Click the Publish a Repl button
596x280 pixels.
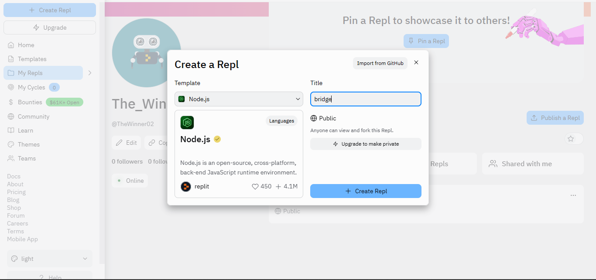[x=555, y=118]
